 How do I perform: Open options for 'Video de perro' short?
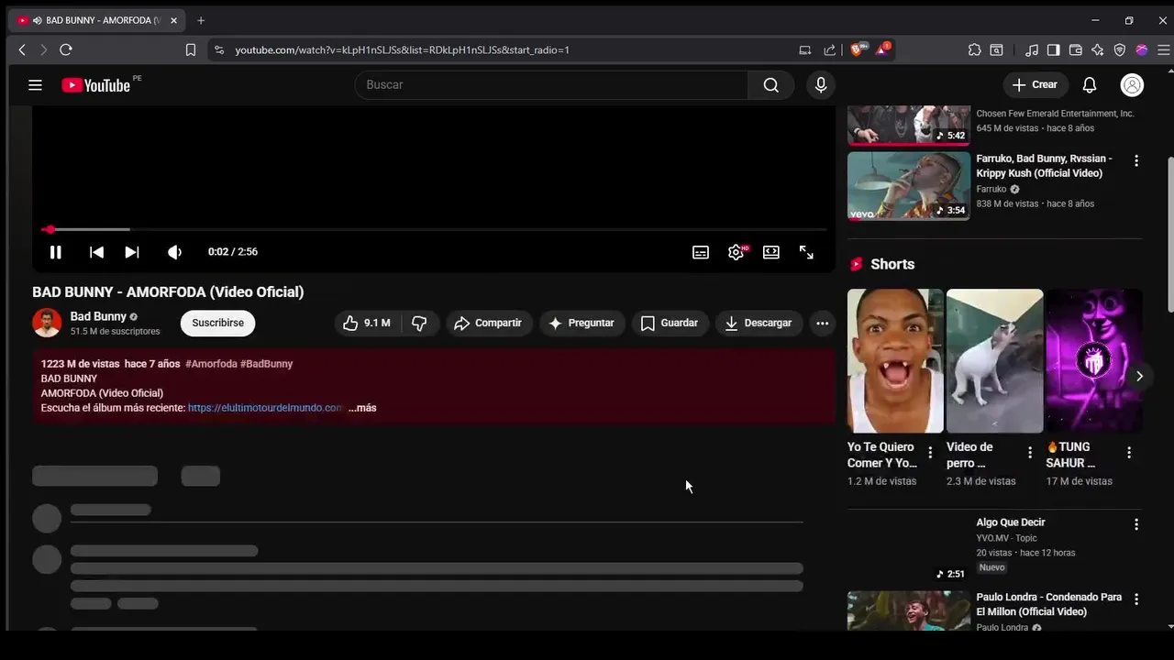[x=1030, y=452]
